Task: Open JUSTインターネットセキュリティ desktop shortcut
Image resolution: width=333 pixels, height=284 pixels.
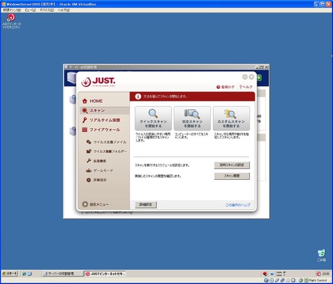Action: [11, 22]
